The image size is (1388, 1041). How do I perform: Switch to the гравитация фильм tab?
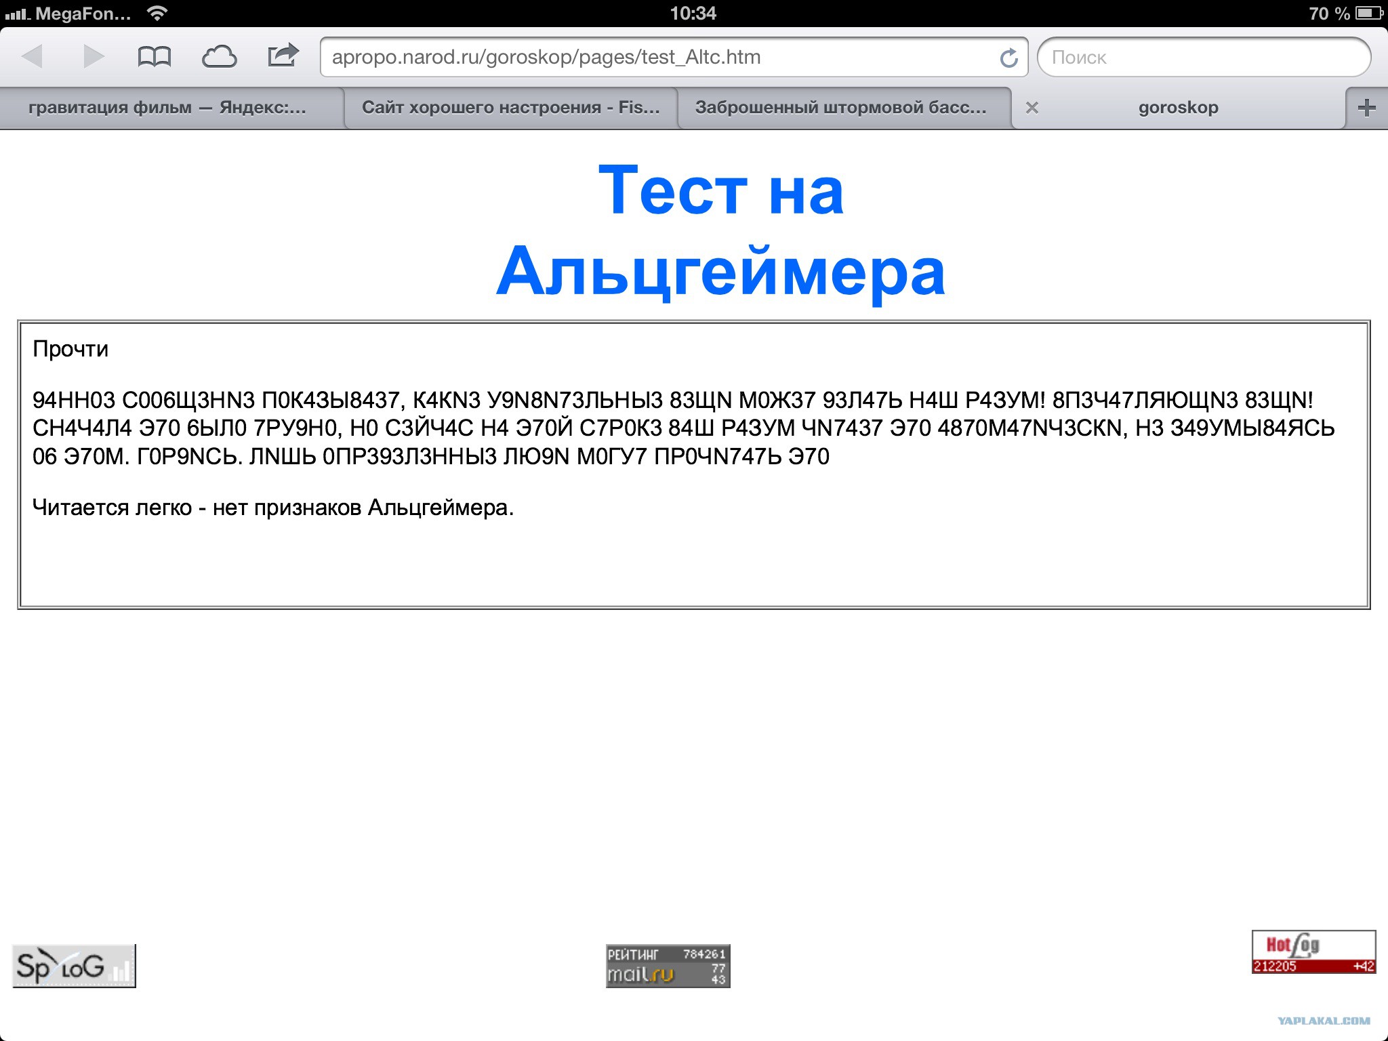[167, 108]
